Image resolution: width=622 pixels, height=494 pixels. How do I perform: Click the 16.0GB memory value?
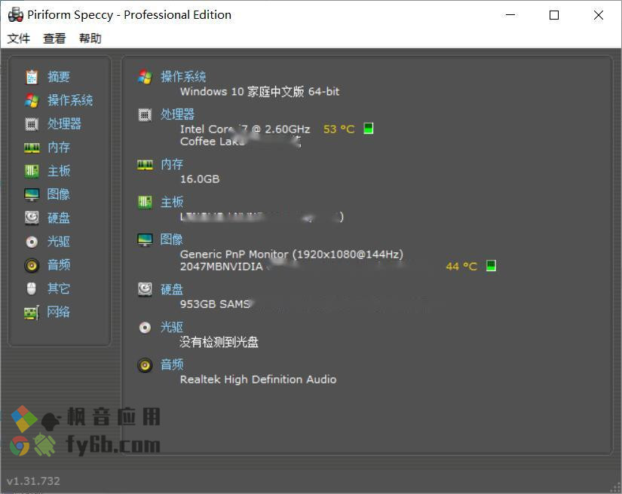(200, 179)
